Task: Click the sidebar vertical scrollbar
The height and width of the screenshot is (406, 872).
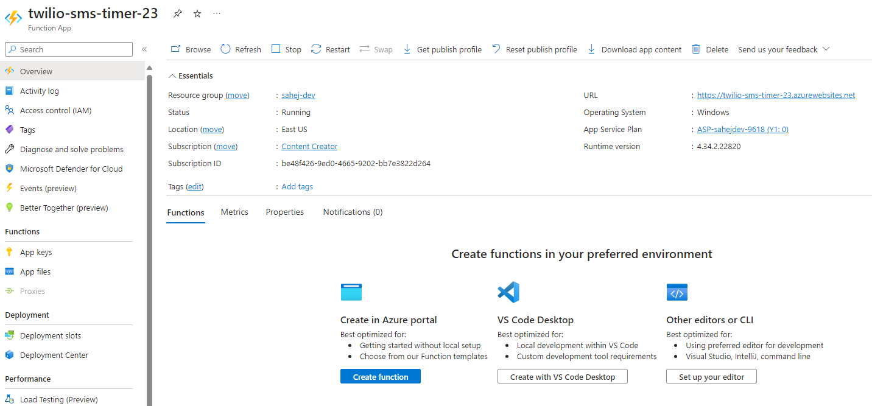Action: pyautogui.click(x=149, y=243)
